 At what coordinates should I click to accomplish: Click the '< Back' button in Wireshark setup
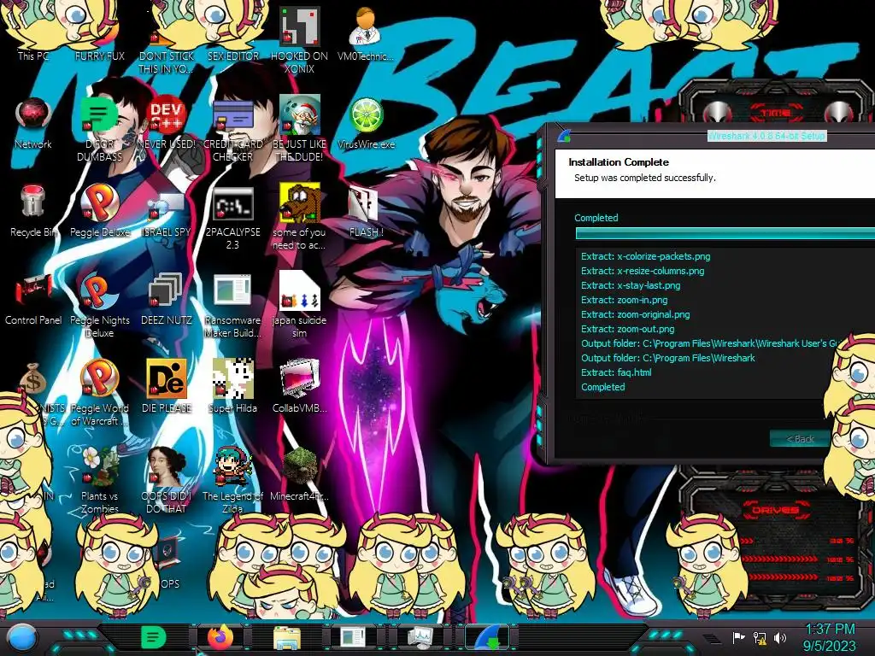(x=800, y=439)
